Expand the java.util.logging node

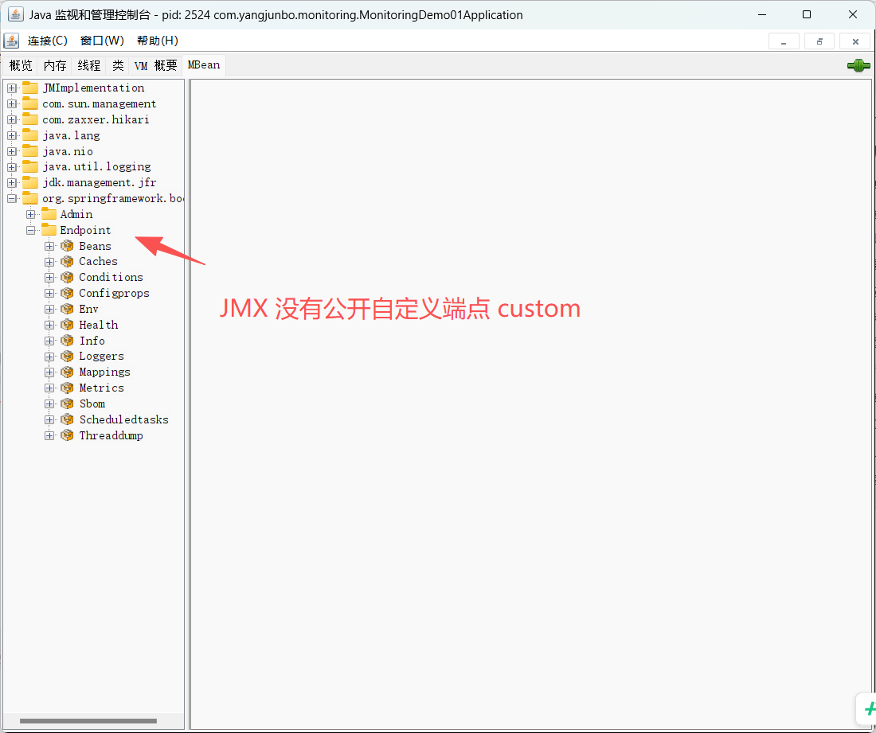(12, 167)
